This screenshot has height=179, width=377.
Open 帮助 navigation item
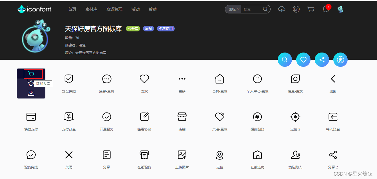coord(153,9)
